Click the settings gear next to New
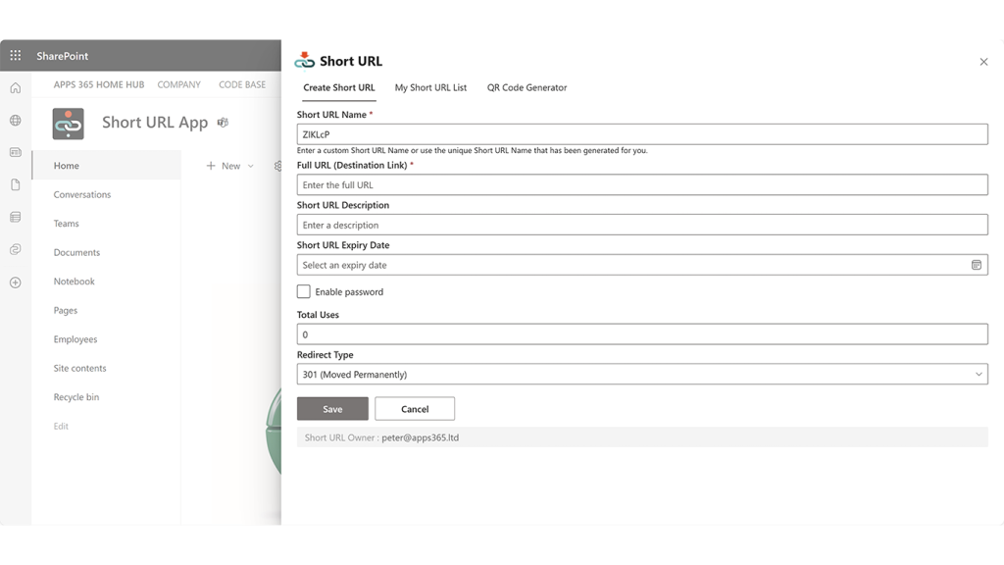The image size is (1004, 565). pos(277,166)
